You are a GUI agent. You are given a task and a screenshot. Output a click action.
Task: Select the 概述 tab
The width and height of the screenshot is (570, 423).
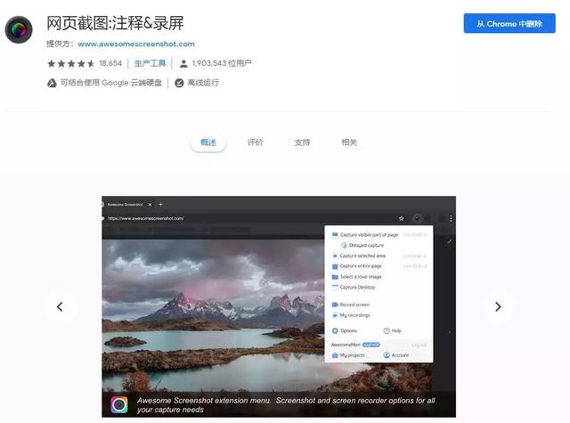click(x=208, y=142)
